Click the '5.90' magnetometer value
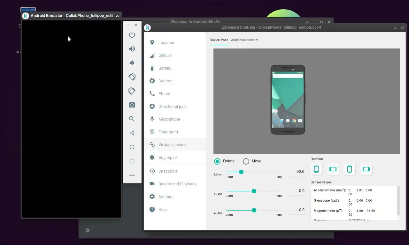The height and width of the screenshot is (245, 409). pos(360,211)
